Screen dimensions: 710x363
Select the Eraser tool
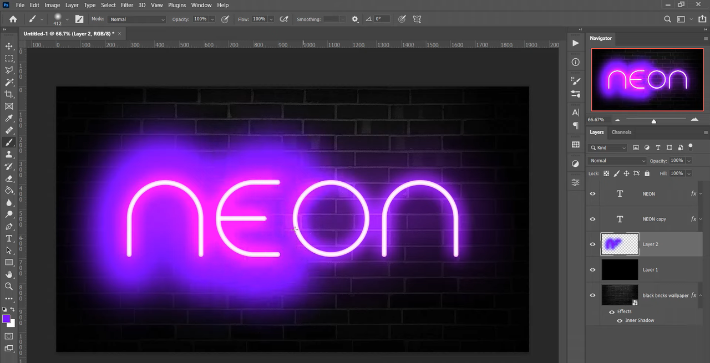click(x=9, y=178)
